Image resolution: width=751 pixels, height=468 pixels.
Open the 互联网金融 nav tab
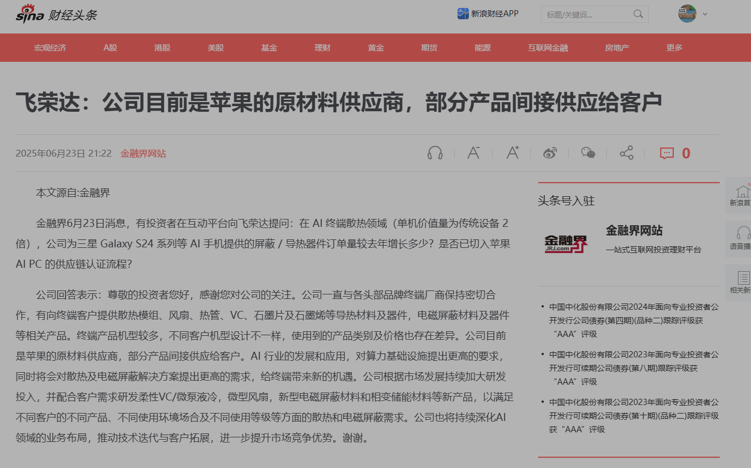click(x=548, y=48)
